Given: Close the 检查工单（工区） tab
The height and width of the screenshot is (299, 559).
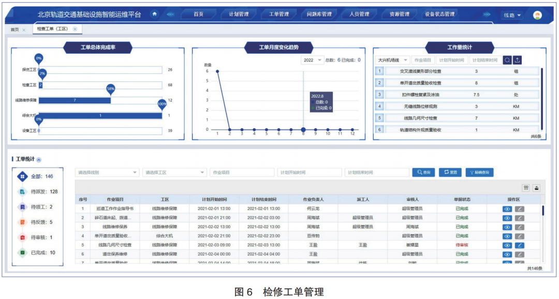Looking at the screenshot, I should pyautogui.click(x=75, y=29).
